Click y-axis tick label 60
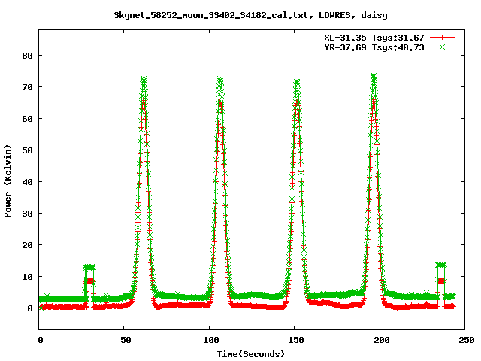 (27, 119)
